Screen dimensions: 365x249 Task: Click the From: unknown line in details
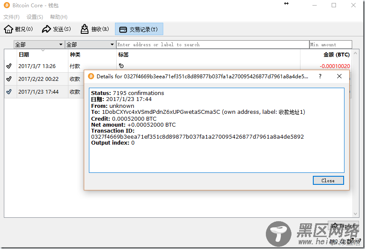pyautogui.click(x=113, y=106)
